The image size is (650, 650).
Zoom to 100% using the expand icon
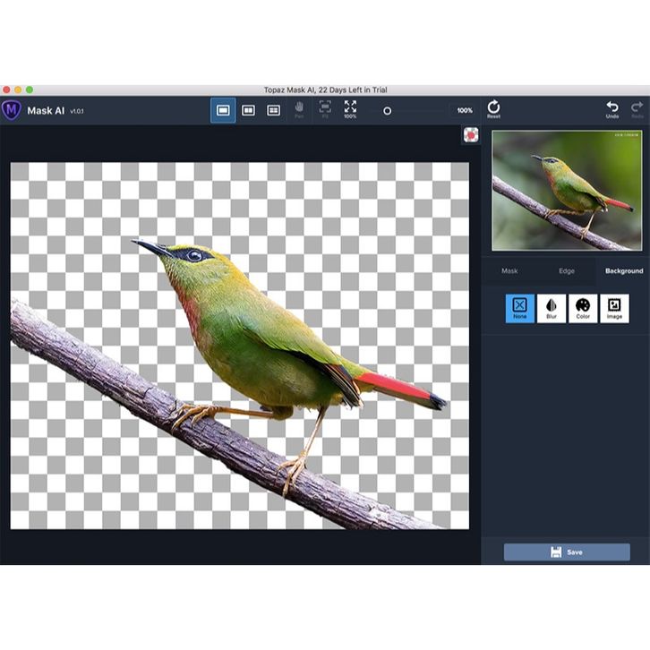click(350, 109)
